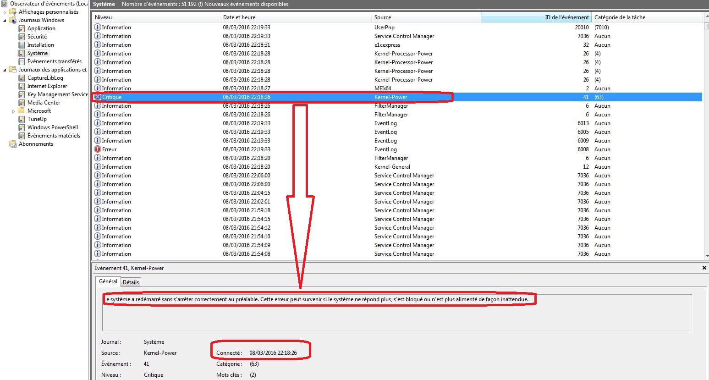Open the TuneUp log
709x380 pixels.
pyautogui.click(x=37, y=119)
